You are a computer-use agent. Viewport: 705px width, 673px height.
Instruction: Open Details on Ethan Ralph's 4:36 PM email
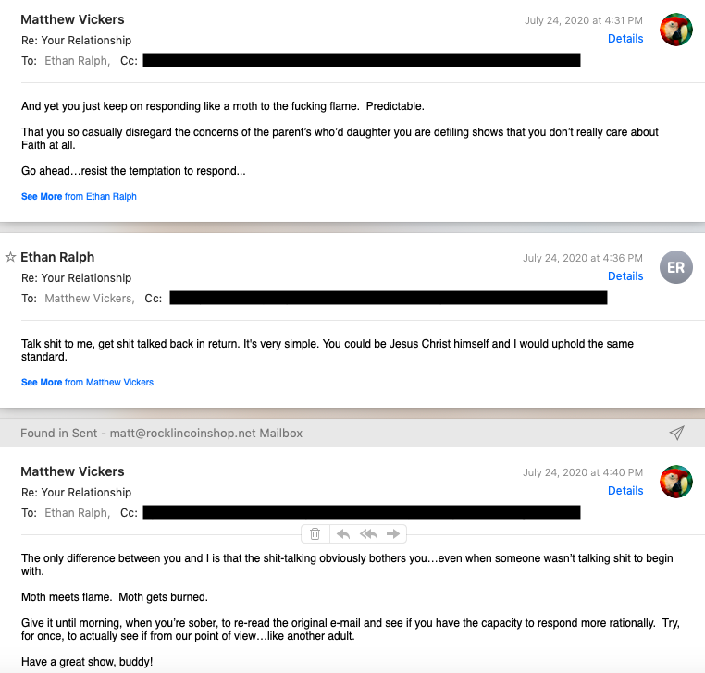point(625,276)
